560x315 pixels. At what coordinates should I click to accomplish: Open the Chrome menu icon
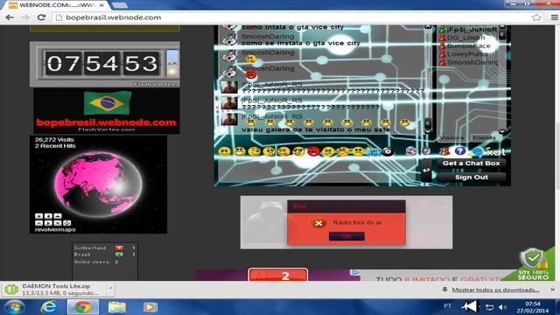click(554, 17)
